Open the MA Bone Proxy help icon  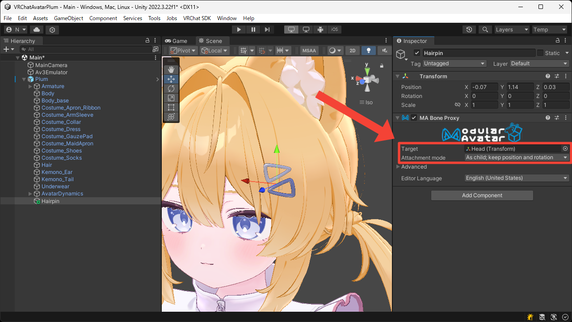point(547,118)
